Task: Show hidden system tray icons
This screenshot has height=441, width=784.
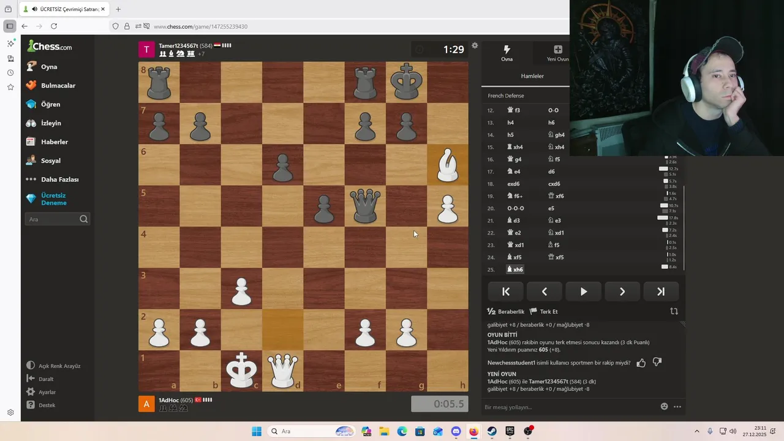Action: 696,431
